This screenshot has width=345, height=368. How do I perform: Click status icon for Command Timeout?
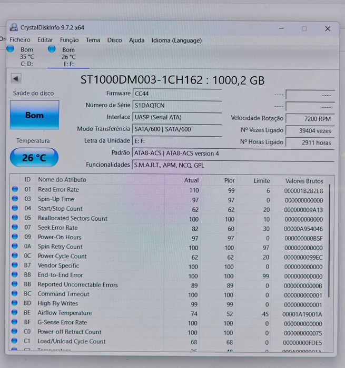click(x=15, y=293)
